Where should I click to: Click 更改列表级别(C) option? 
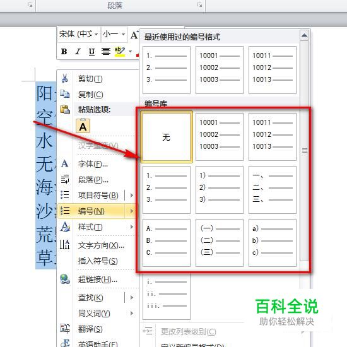click(x=189, y=331)
